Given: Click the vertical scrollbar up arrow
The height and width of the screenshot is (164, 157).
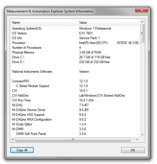Looking at the screenshot, I should [x=142, y=22].
